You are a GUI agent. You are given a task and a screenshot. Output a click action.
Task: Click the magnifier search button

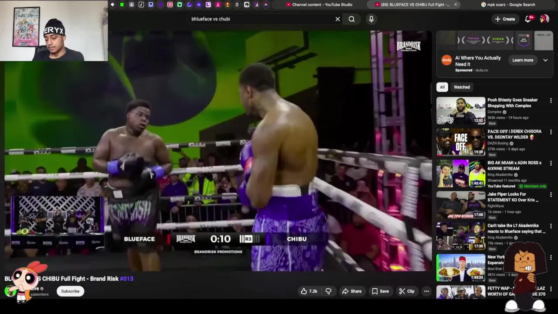click(x=351, y=19)
